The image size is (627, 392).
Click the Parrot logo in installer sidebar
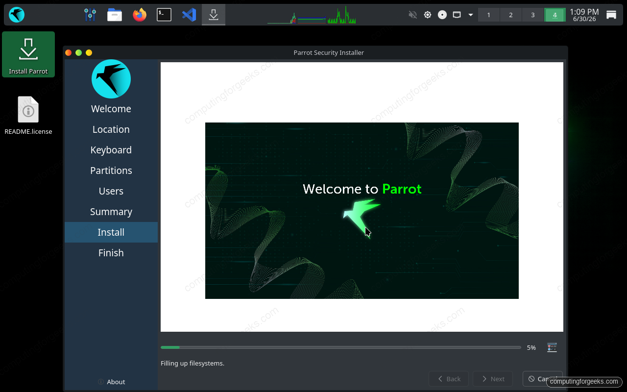pyautogui.click(x=111, y=79)
